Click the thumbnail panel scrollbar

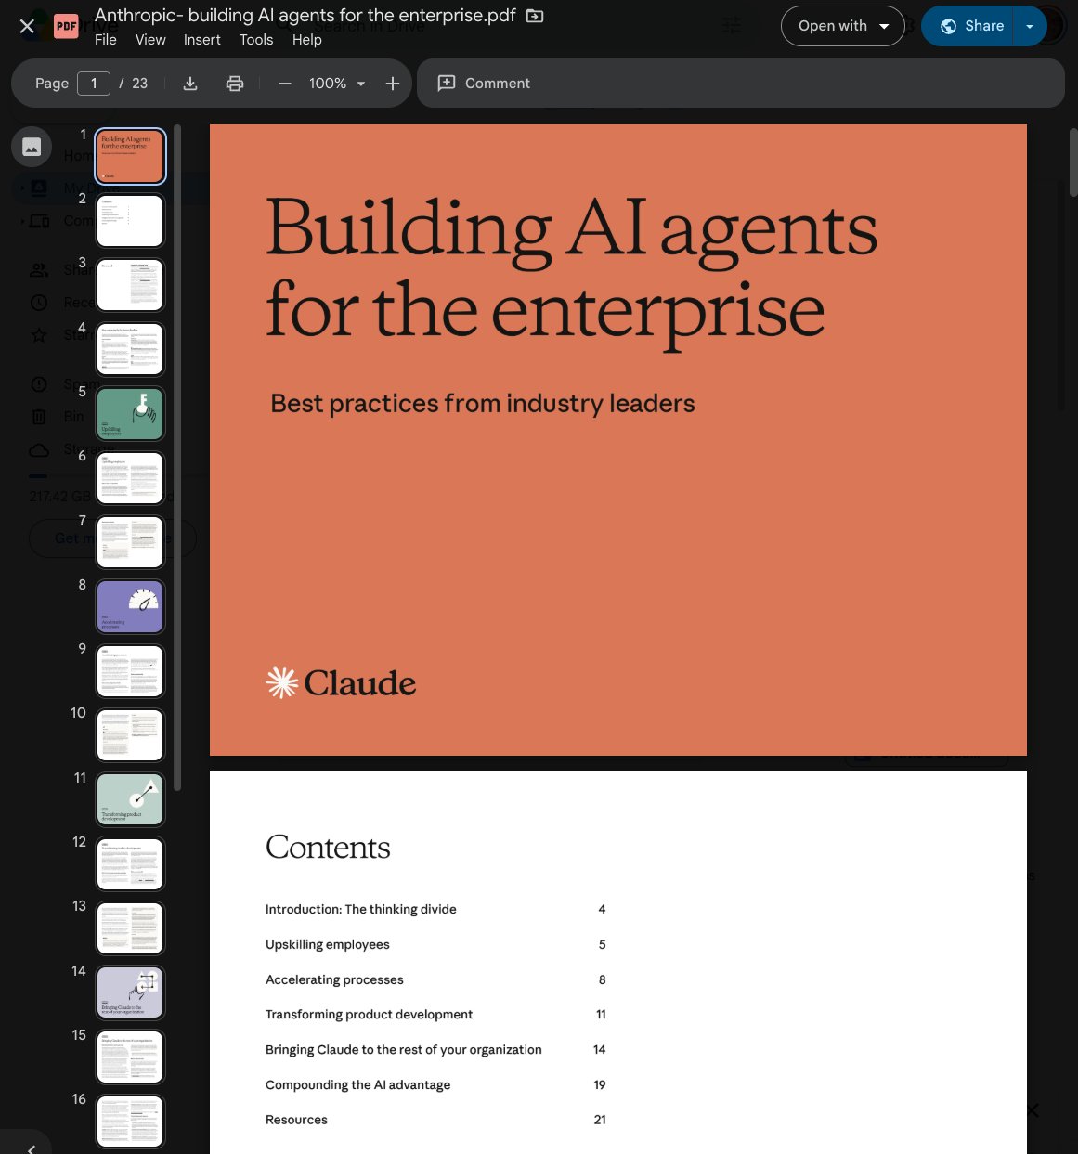(x=177, y=457)
